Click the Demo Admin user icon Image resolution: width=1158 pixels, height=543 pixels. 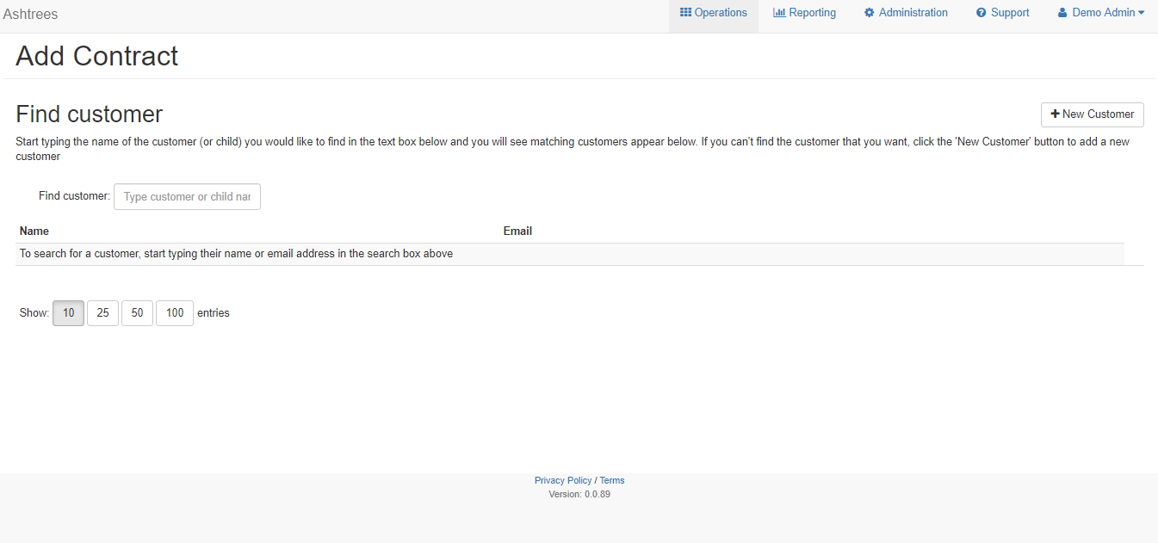[x=1062, y=13]
